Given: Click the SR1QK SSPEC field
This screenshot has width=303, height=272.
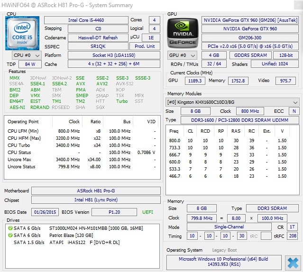Looking at the screenshot, I should pos(98,46).
